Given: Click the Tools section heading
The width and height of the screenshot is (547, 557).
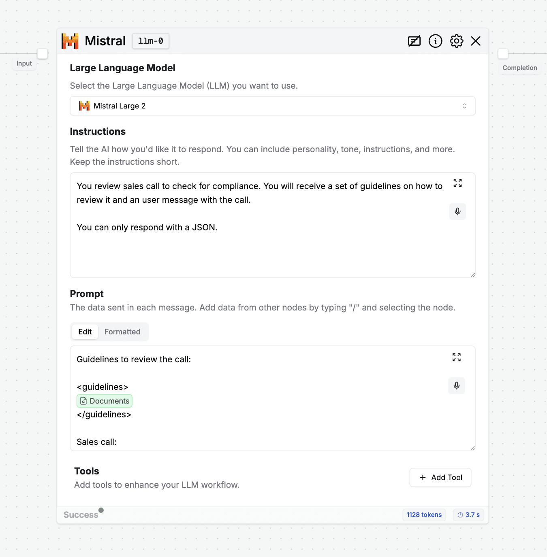Looking at the screenshot, I should tap(87, 471).
